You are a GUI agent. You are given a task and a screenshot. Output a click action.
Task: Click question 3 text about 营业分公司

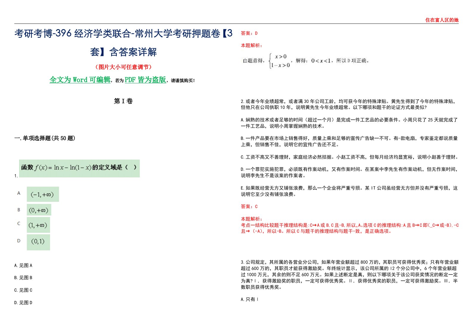[x=350, y=275]
